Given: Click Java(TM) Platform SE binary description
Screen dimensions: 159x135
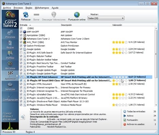Looking at the screenshot, I should (x=74, y=98).
